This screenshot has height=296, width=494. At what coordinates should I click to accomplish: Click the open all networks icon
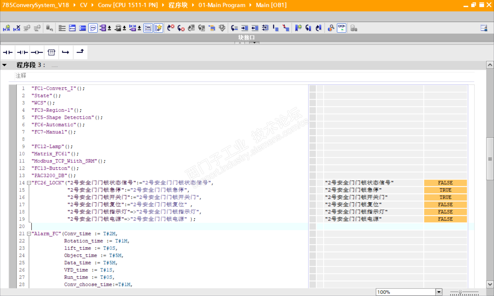[x=72, y=28]
